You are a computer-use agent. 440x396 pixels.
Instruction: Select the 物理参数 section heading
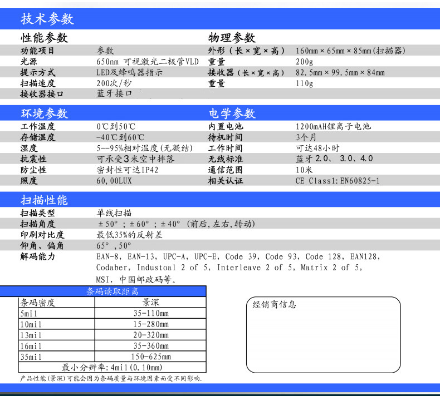(x=232, y=38)
